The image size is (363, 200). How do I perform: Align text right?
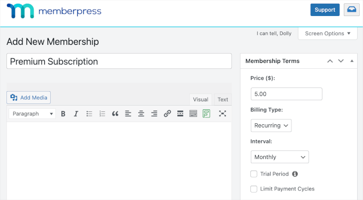coord(154,114)
